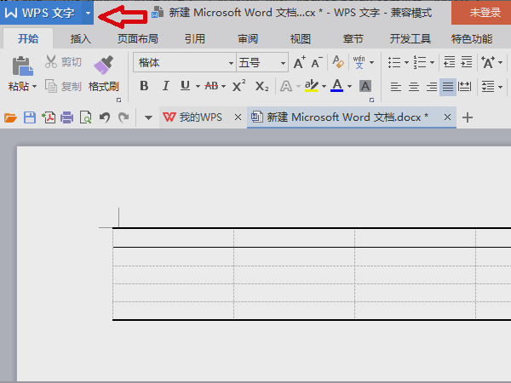This screenshot has width=511, height=383.
Task: Open underline style dropdown arrow
Action: pos(198,86)
